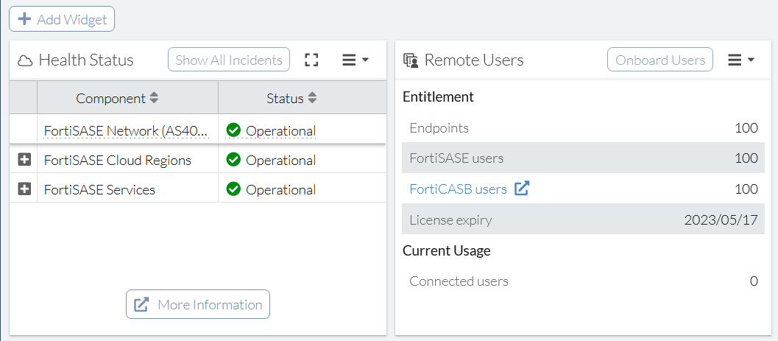Image resolution: width=778 pixels, height=341 pixels.
Task: Open the FortiCASB users link
Action: coord(458,189)
